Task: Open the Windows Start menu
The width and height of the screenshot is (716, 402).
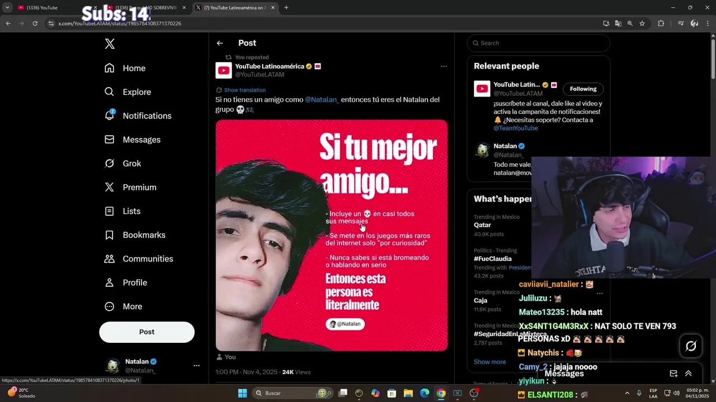Action: click(242, 393)
